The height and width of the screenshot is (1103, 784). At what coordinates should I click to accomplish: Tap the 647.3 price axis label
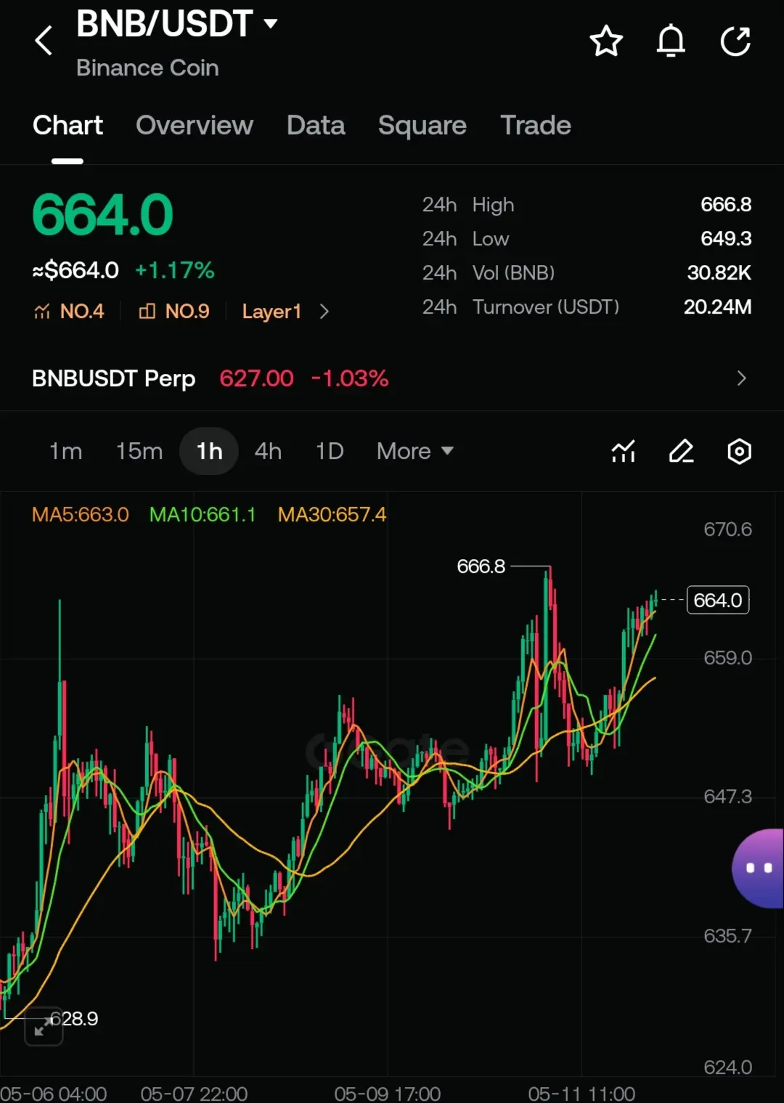click(x=727, y=797)
